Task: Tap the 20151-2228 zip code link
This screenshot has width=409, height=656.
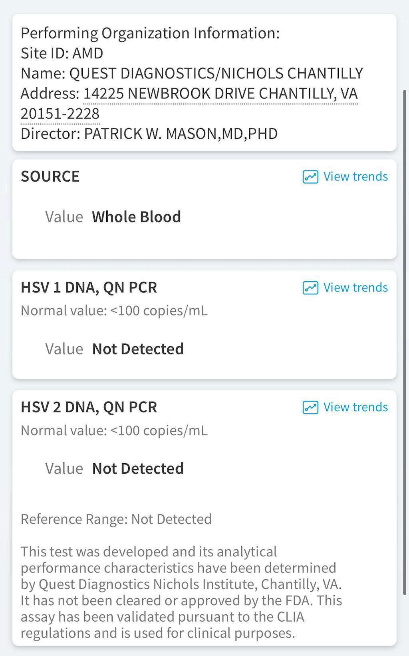Action: coord(60,114)
